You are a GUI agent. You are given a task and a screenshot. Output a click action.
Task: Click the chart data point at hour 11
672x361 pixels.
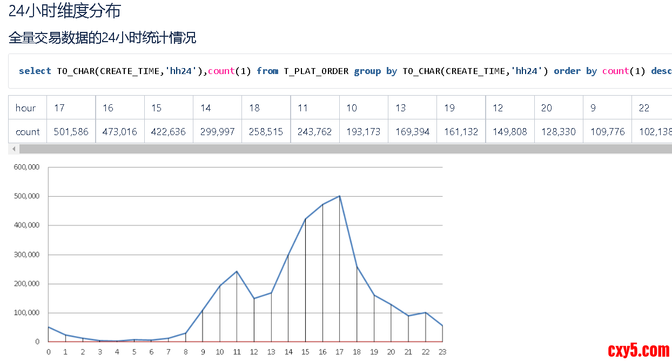[x=237, y=271]
